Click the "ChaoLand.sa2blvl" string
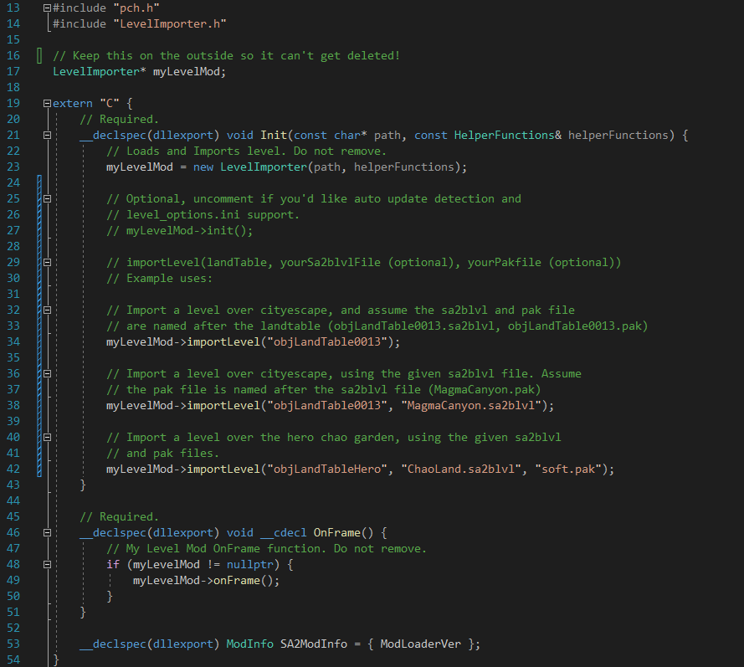 [x=461, y=469]
